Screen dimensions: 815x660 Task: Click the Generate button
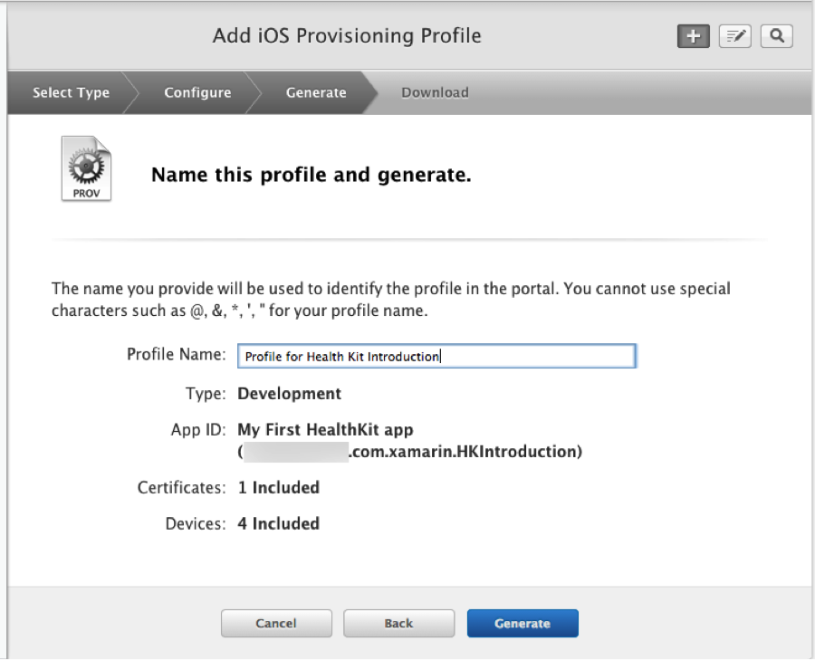[x=523, y=623]
